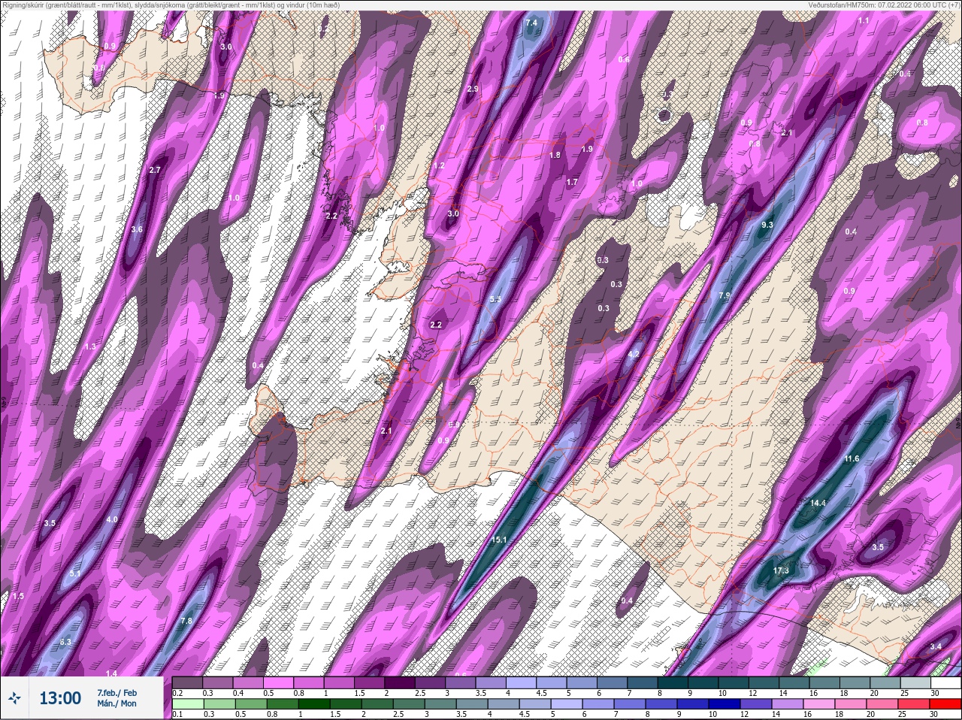The width and height of the screenshot is (962, 720).
Task: Click the navy 10–12 swatch in lower legend
Action: click(726, 704)
